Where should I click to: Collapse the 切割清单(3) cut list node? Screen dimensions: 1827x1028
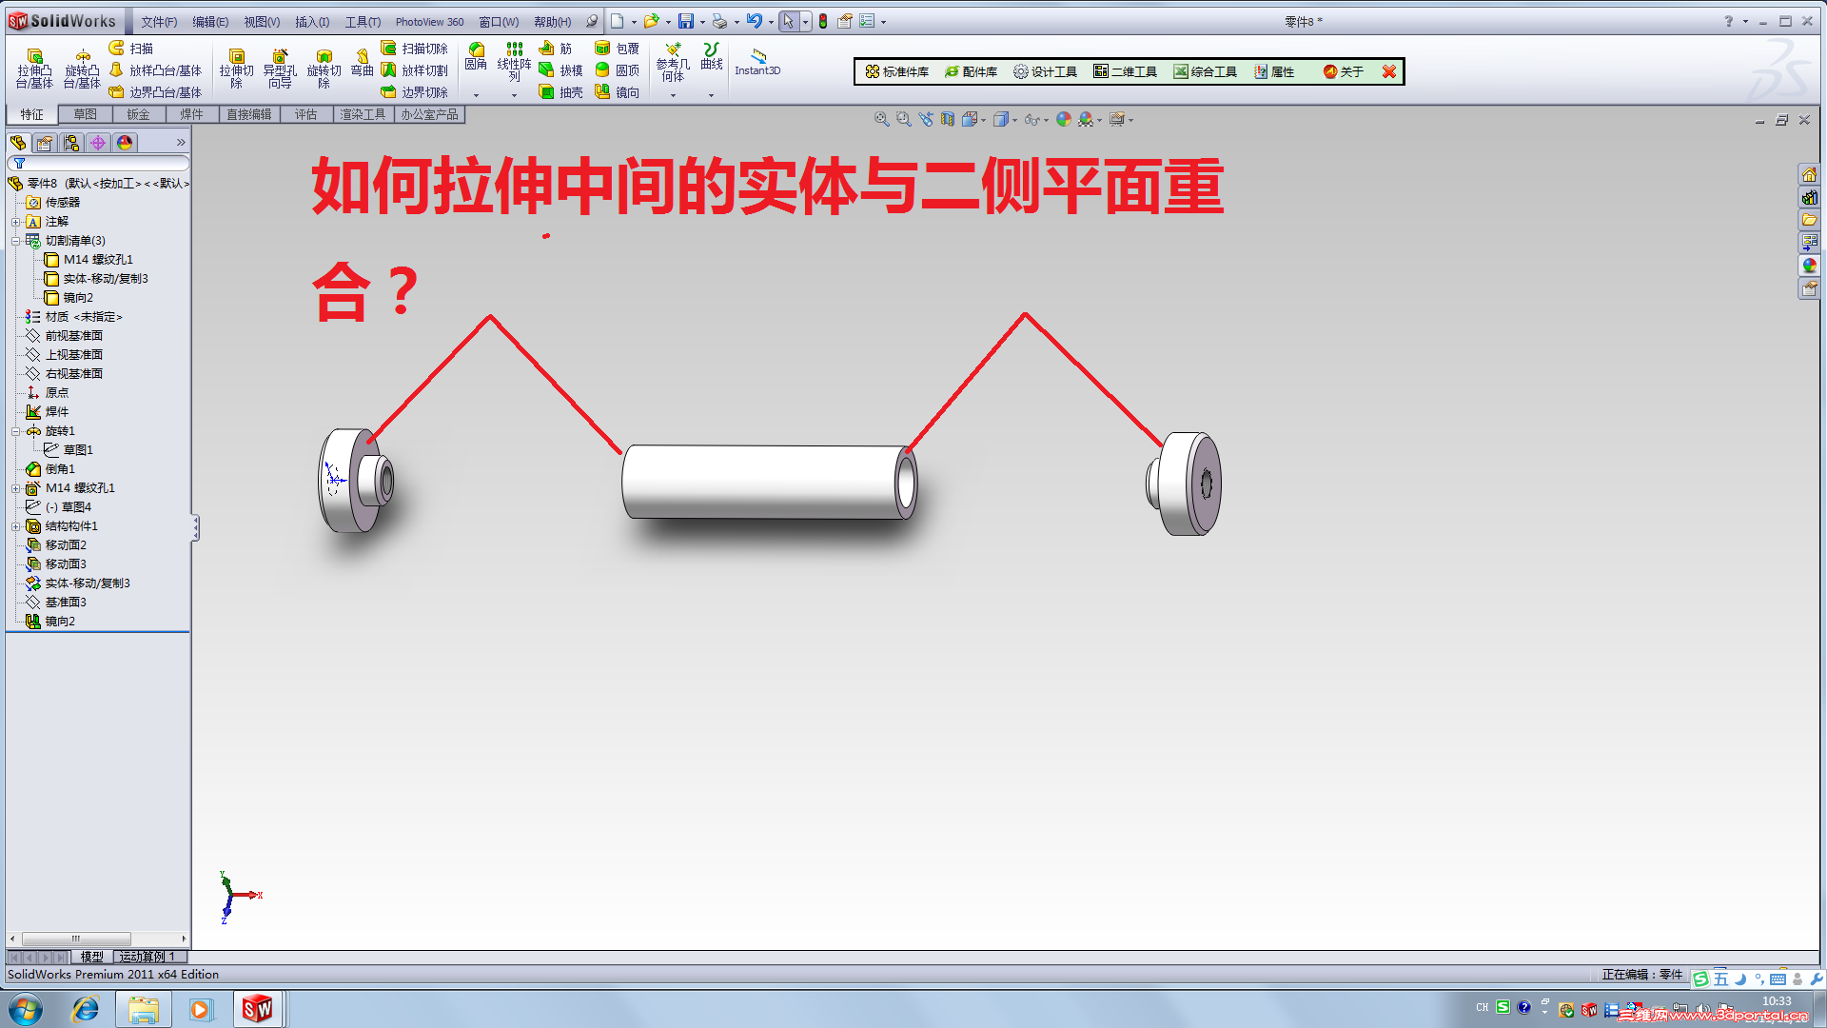pos(16,240)
